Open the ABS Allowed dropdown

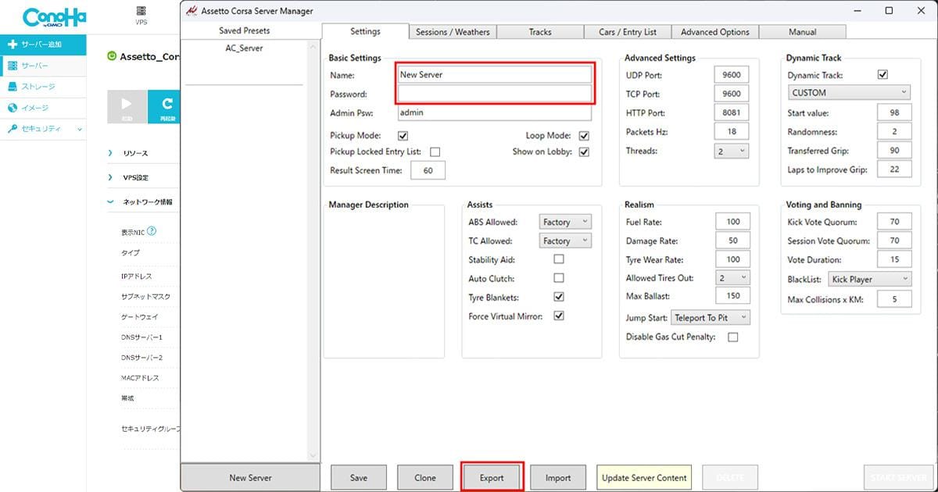click(564, 222)
